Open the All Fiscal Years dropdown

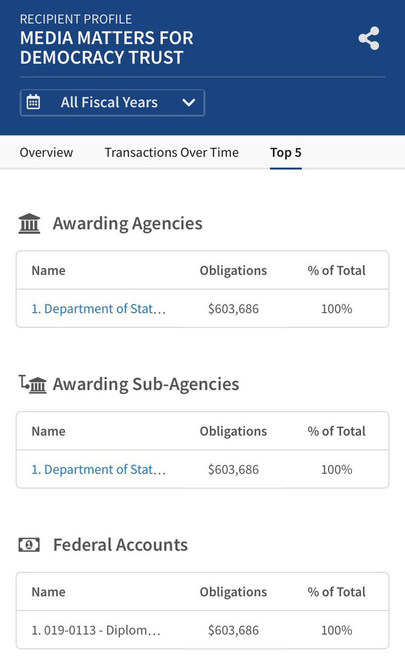point(112,103)
